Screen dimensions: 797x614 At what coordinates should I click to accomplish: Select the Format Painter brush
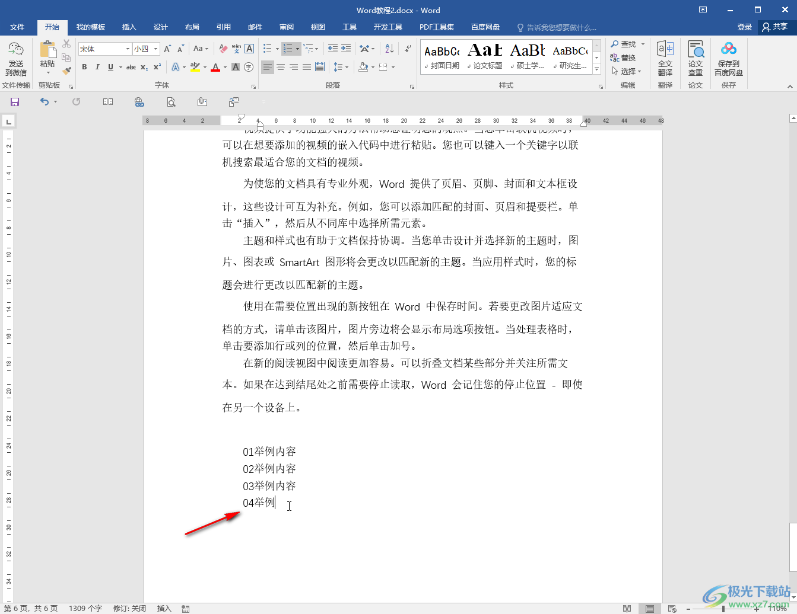(x=66, y=71)
